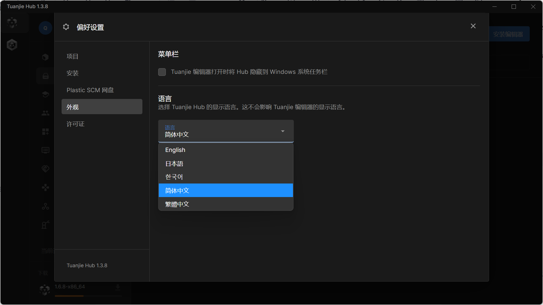Click the partnership handshake icon
543x305 pixels.
pos(45,169)
